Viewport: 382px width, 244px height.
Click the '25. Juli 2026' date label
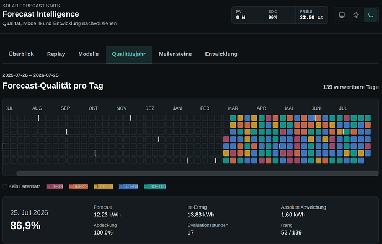pyautogui.click(x=29, y=212)
